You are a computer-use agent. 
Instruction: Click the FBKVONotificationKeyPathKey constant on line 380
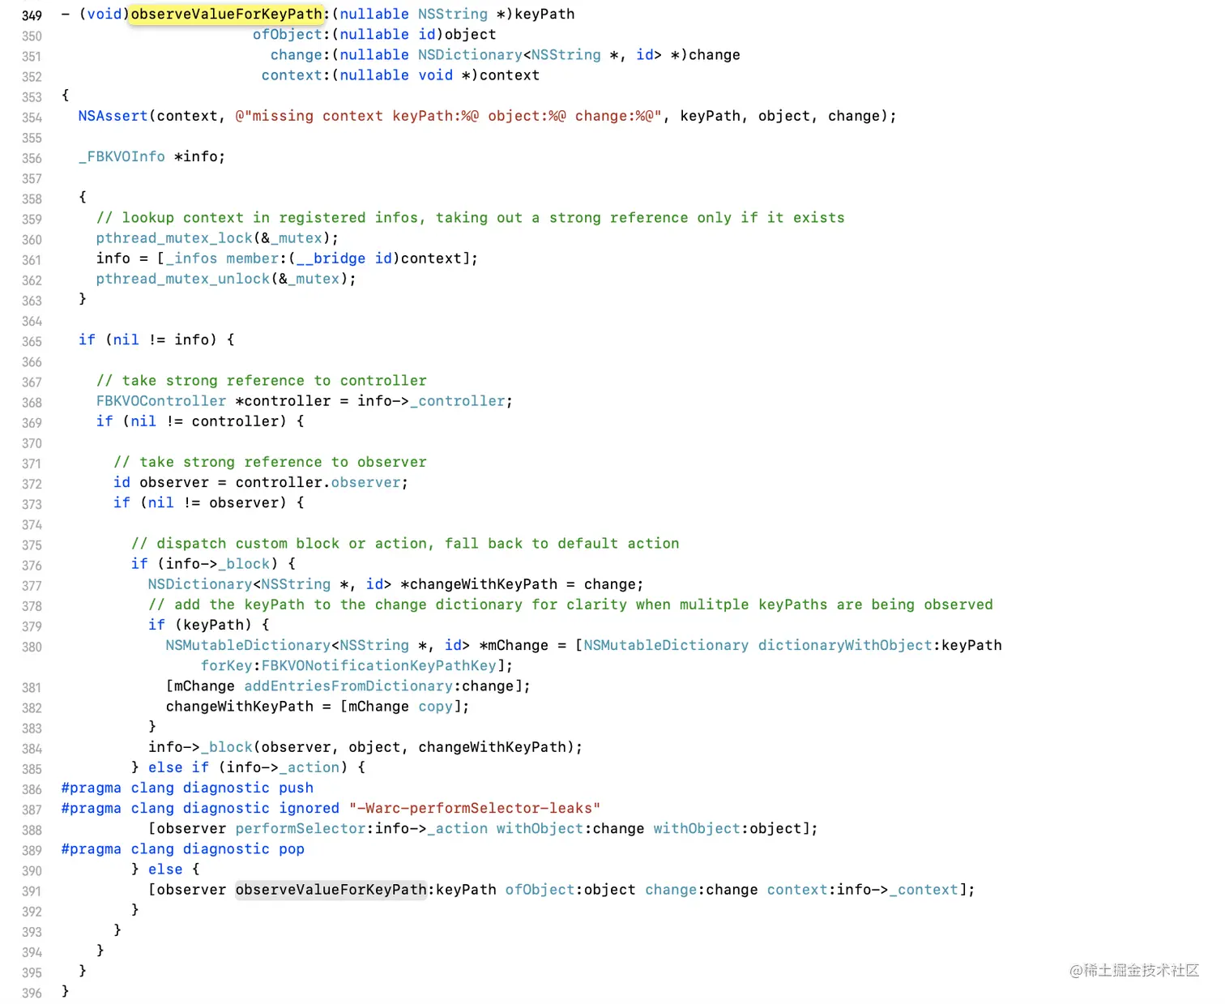click(378, 665)
